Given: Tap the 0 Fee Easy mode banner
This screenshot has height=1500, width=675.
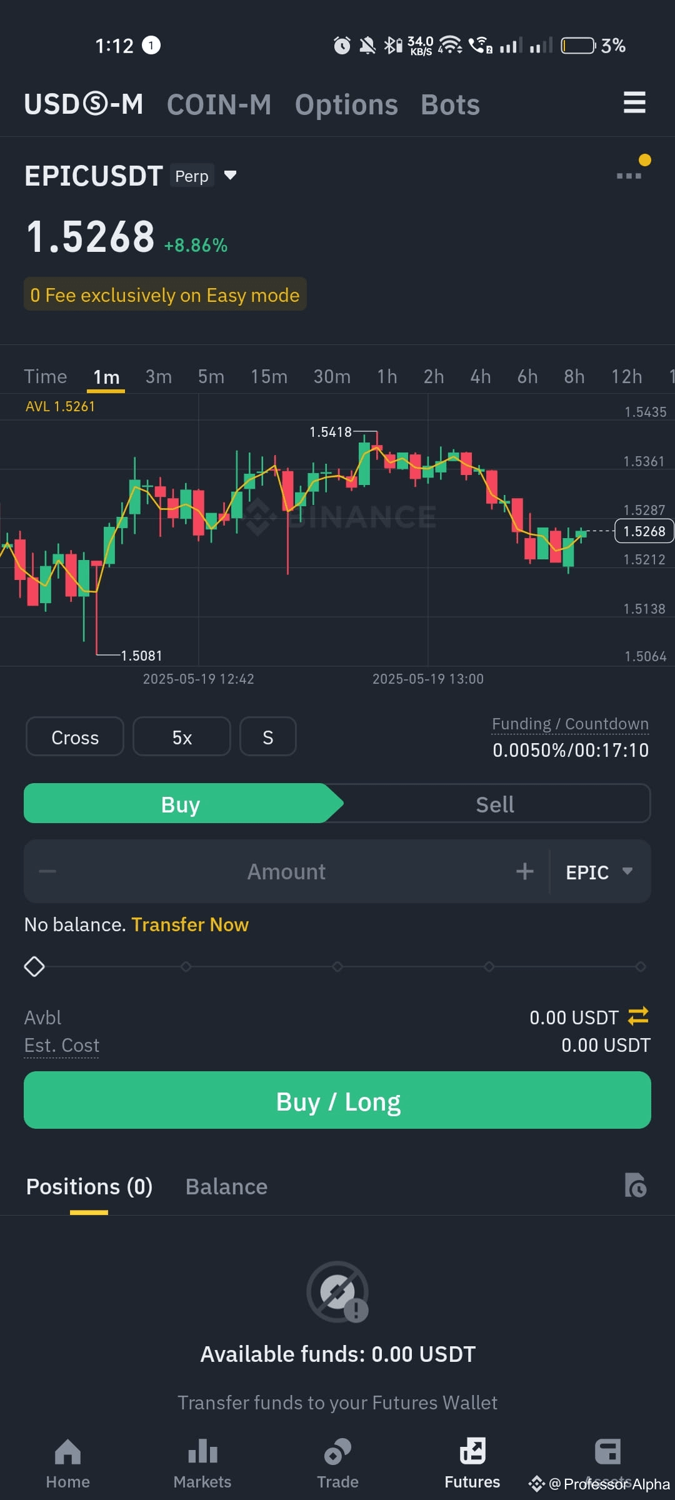Looking at the screenshot, I should coord(165,294).
